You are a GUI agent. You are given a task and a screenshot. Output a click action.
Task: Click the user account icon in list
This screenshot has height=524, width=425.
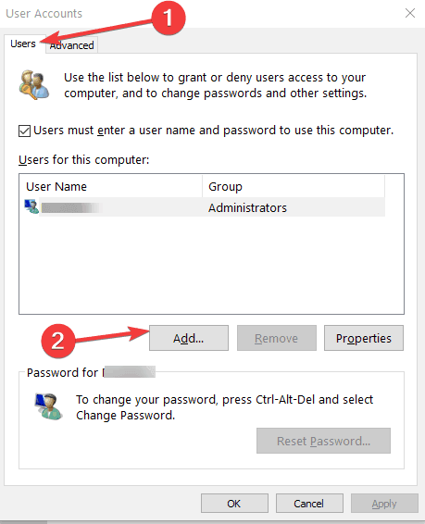coord(31,206)
